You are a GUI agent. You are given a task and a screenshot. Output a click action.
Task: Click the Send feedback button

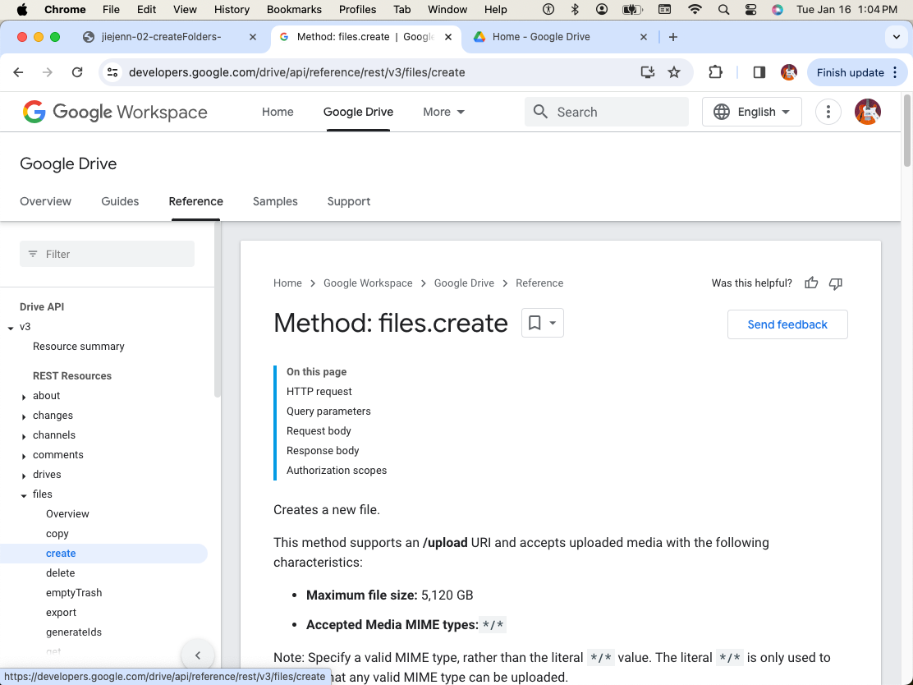tap(787, 324)
